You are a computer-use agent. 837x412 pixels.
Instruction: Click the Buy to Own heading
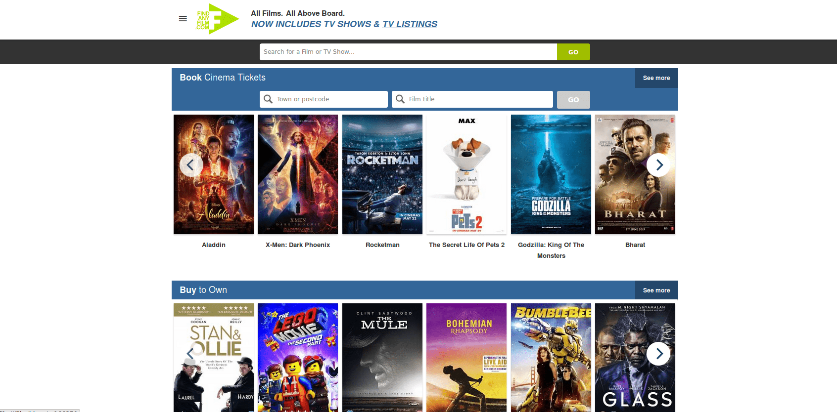[203, 290]
